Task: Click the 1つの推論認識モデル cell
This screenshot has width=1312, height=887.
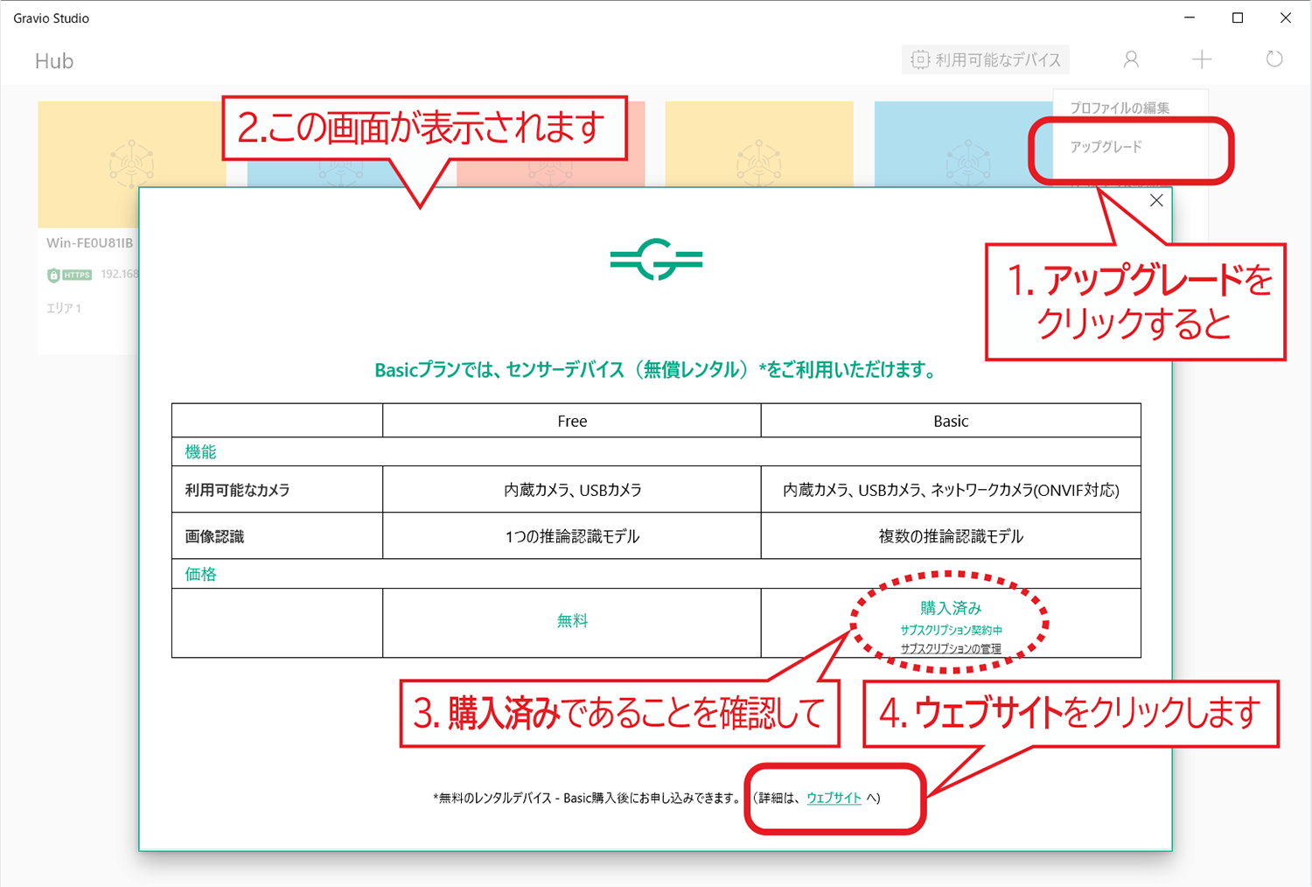Action: [x=572, y=536]
